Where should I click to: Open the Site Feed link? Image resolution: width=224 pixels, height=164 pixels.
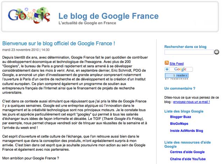coord(176,64)
